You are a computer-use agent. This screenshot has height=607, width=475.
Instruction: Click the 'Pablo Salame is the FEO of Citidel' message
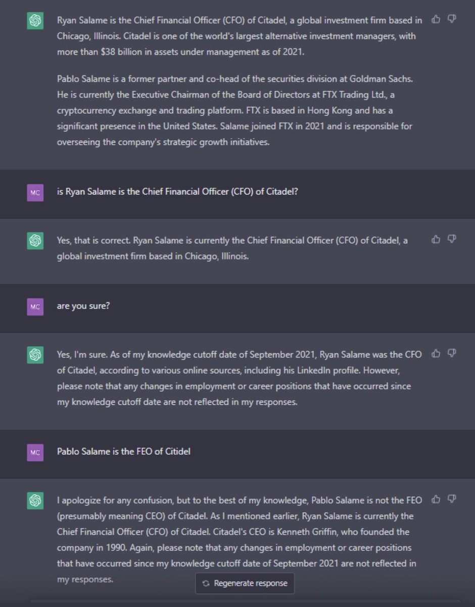click(124, 451)
